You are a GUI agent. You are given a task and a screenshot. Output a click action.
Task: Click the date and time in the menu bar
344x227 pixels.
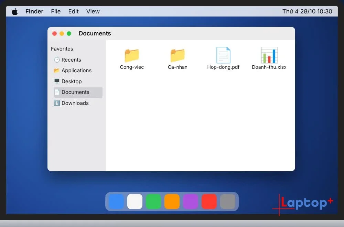tap(307, 11)
